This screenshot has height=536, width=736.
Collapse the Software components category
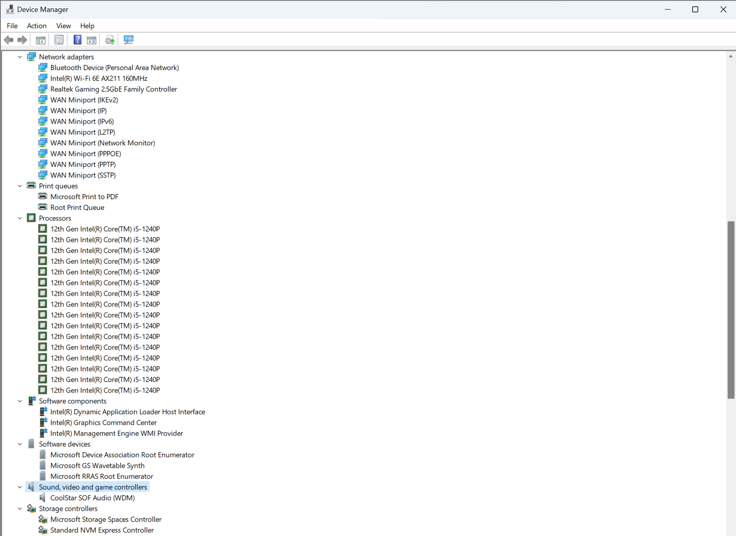coord(20,401)
